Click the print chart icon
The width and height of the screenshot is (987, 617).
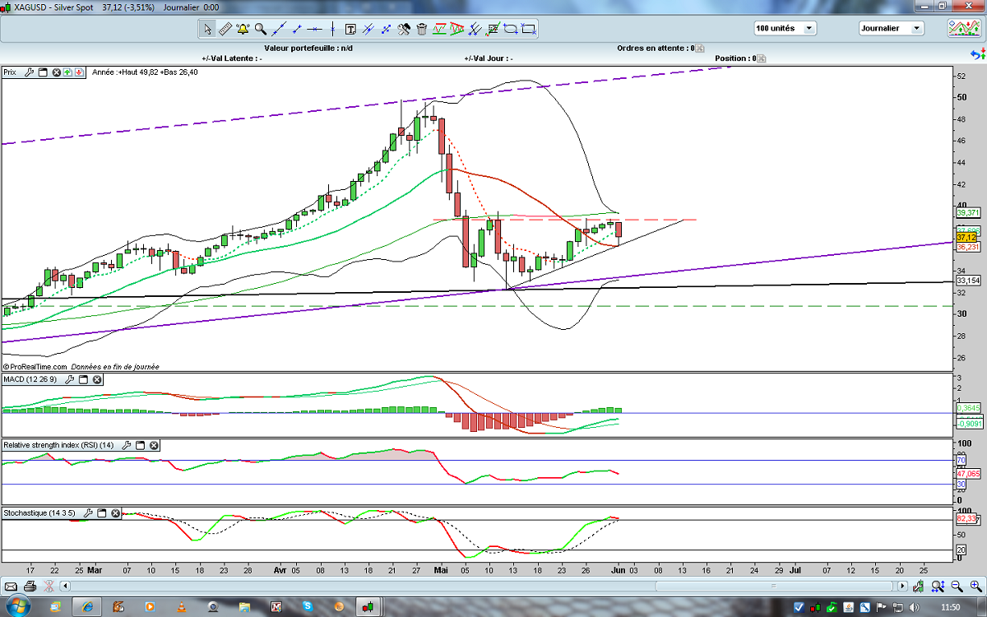click(30, 587)
